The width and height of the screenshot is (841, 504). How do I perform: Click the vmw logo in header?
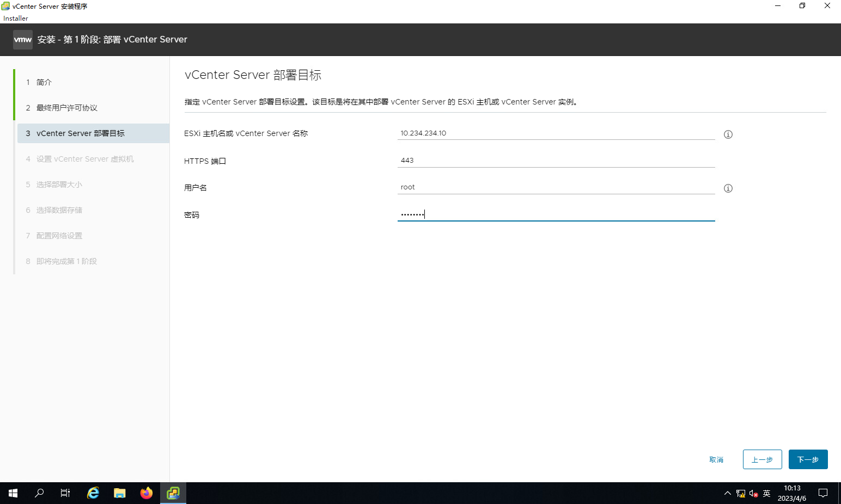(x=23, y=40)
